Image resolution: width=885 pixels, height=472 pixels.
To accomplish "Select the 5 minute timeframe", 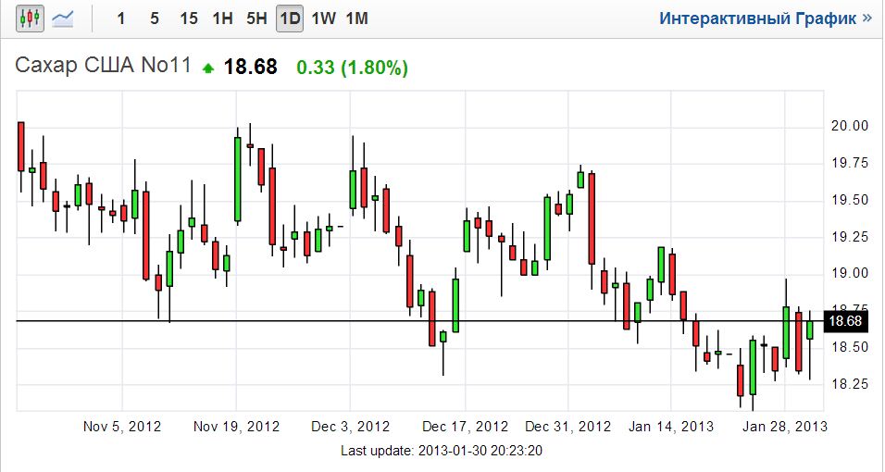I will point(154,19).
